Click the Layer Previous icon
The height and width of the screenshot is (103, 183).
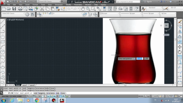pos(90,14)
